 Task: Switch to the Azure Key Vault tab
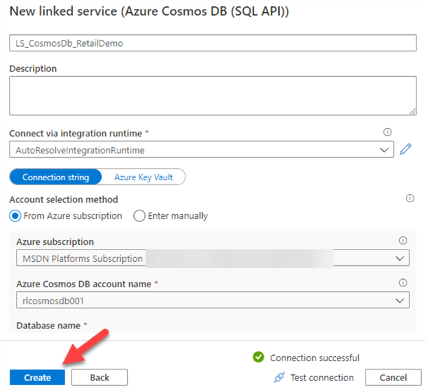(144, 178)
